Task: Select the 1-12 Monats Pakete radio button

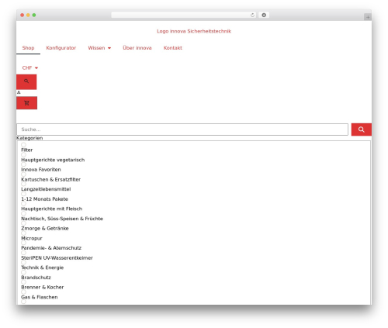Action: pos(23,194)
